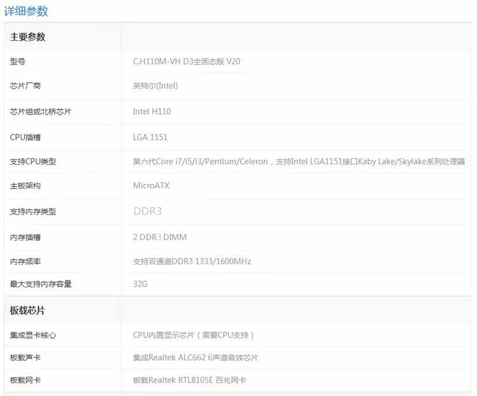Select value C.H110M-VH D3全固态版 V20
Viewport: 477px width, 396px height.
[187, 62]
